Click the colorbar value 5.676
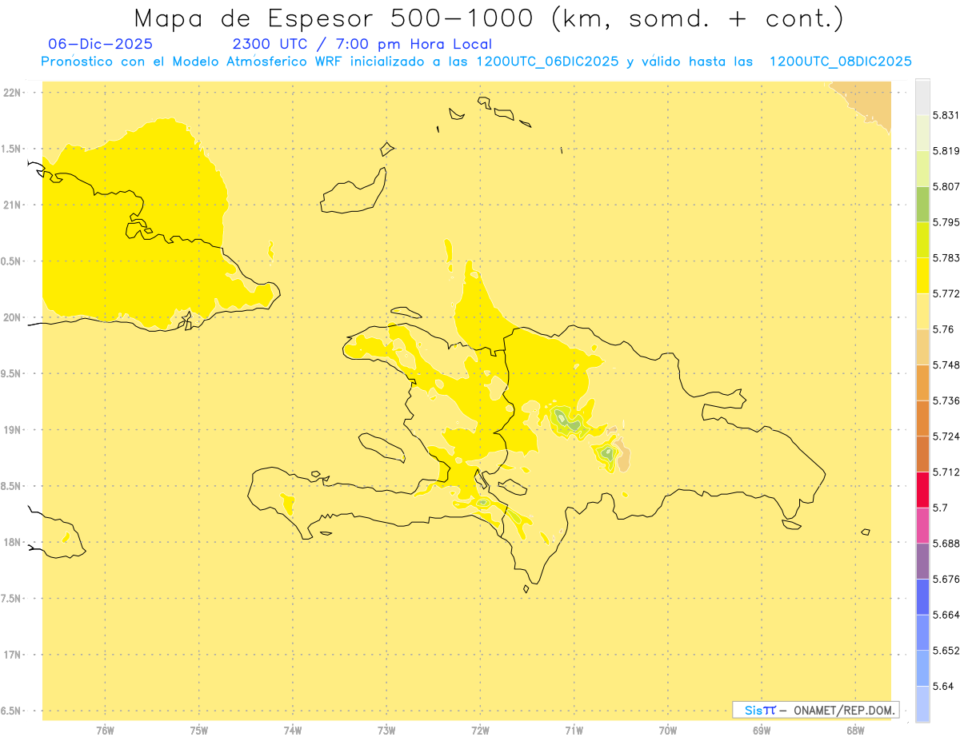 946,580
